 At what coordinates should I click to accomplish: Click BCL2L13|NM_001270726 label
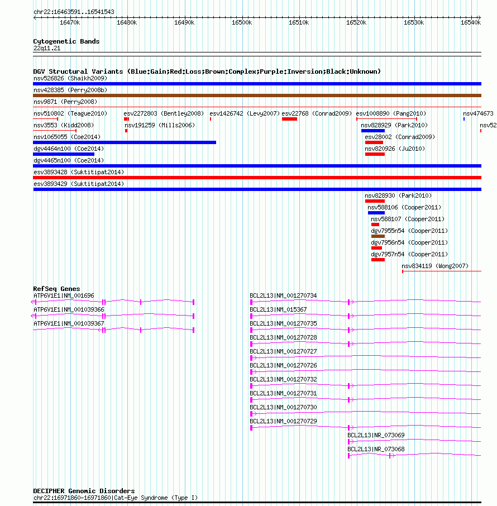tap(283, 365)
